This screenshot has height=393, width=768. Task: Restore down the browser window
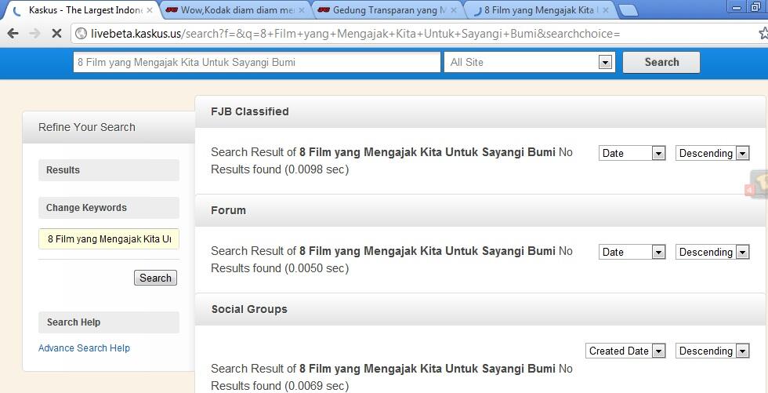click(x=756, y=6)
